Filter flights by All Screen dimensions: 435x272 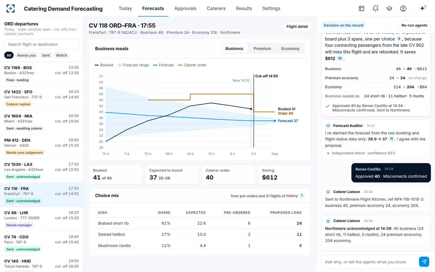(9, 55)
